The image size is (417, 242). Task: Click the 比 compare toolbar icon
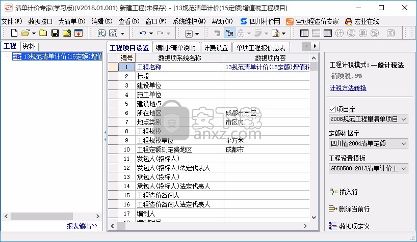coord(101,33)
